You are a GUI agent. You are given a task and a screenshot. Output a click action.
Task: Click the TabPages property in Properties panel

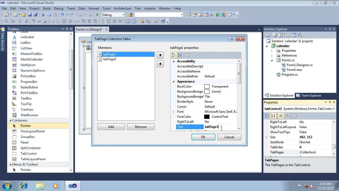277,152
